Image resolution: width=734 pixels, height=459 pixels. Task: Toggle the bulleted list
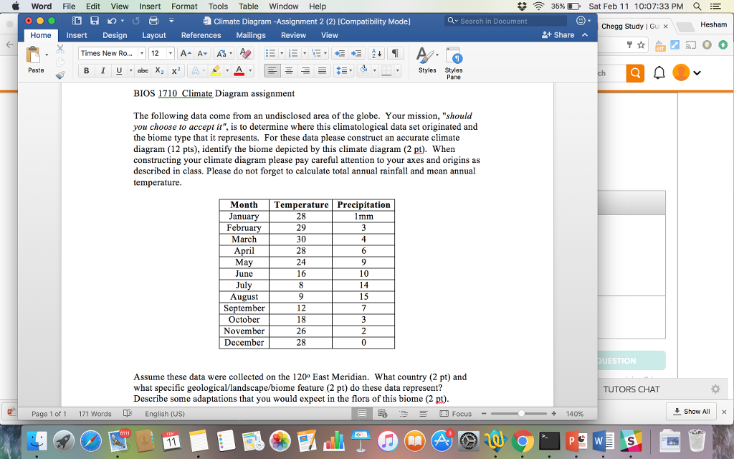coord(272,52)
